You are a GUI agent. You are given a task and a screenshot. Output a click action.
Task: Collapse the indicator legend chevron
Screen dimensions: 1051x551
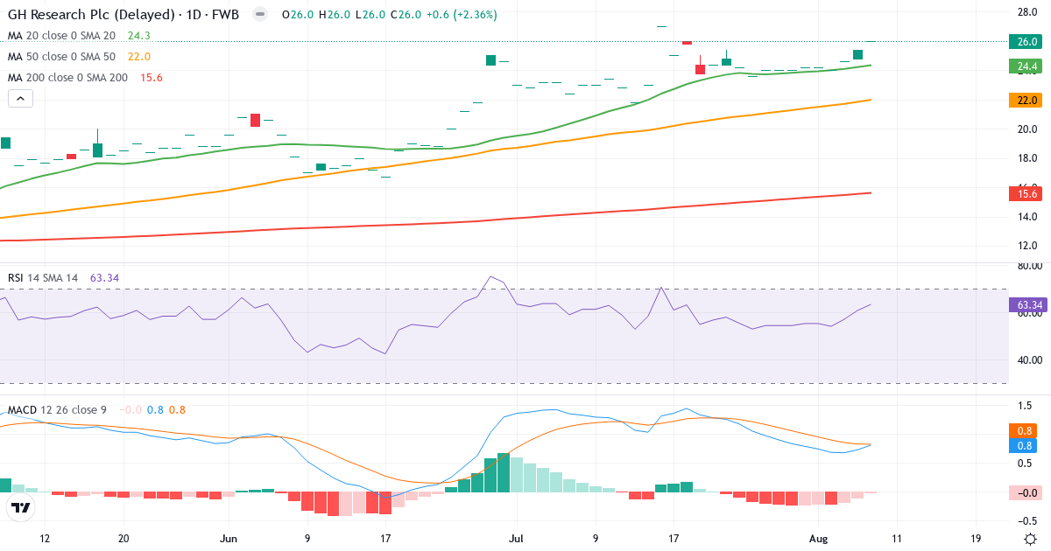[20, 99]
